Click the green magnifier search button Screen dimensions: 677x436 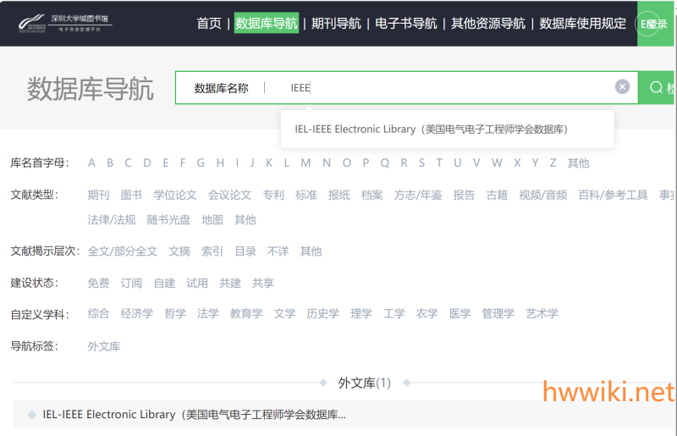[658, 88]
